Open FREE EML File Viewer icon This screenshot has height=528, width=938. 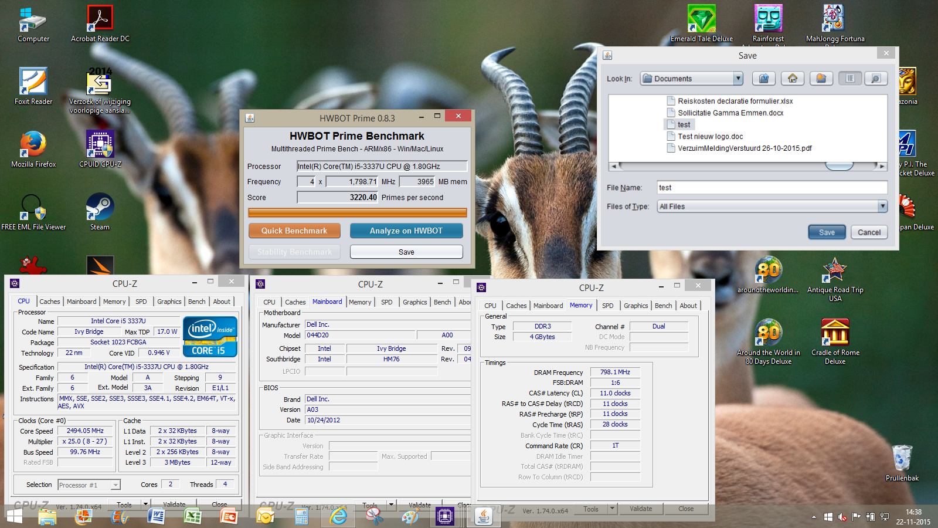click(x=33, y=212)
